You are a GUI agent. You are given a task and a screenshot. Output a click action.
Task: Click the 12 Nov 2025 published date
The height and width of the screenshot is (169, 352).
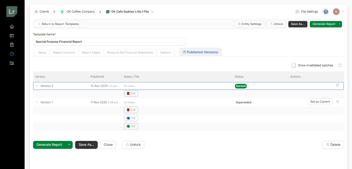click(x=99, y=86)
